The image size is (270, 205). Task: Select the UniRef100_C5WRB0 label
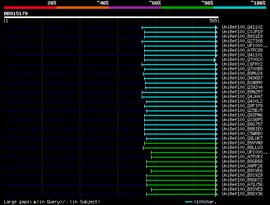(242, 134)
